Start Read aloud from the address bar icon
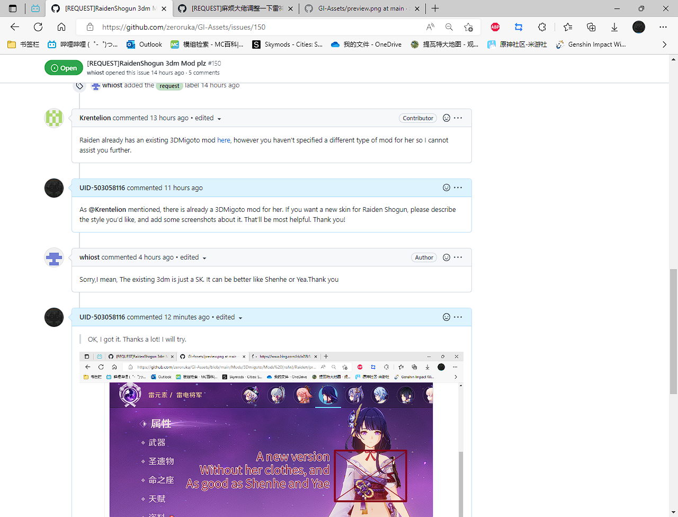The height and width of the screenshot is (517, 678). click(430, 26)
